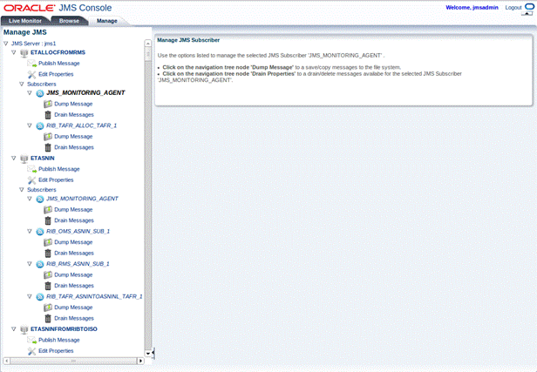The height and width of the screenshot is (372, 537).
Task: Click Drain Messages trash icon under RIB_TAFR_ALLOC_TAFR_1
Action: pyautogui.click(x=48, y=147)
